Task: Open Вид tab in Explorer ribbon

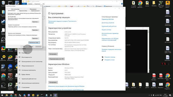Action: (x=44, y=4)
